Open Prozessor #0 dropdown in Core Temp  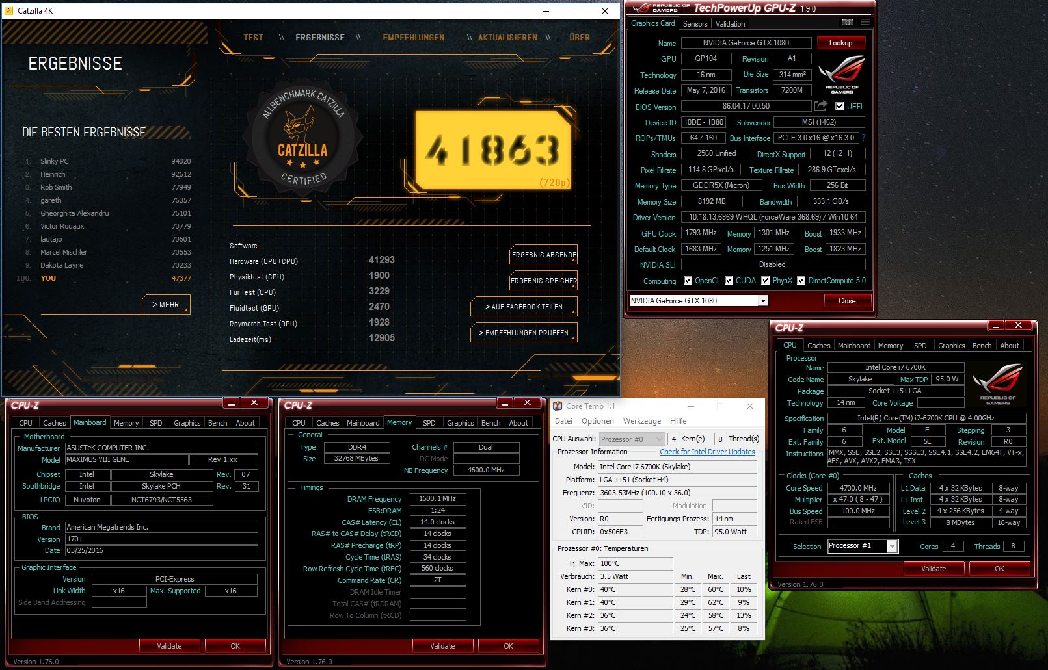(631, 439)
